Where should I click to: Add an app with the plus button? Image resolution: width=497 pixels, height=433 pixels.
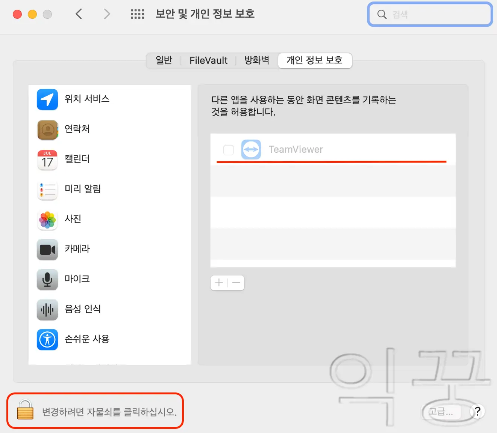click(218, 283)
